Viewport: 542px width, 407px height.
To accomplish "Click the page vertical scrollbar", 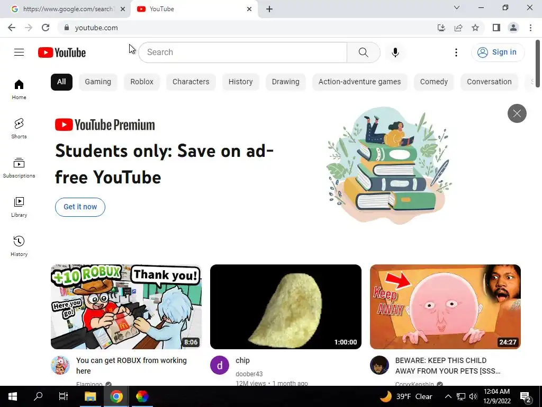I will (538, 64).
